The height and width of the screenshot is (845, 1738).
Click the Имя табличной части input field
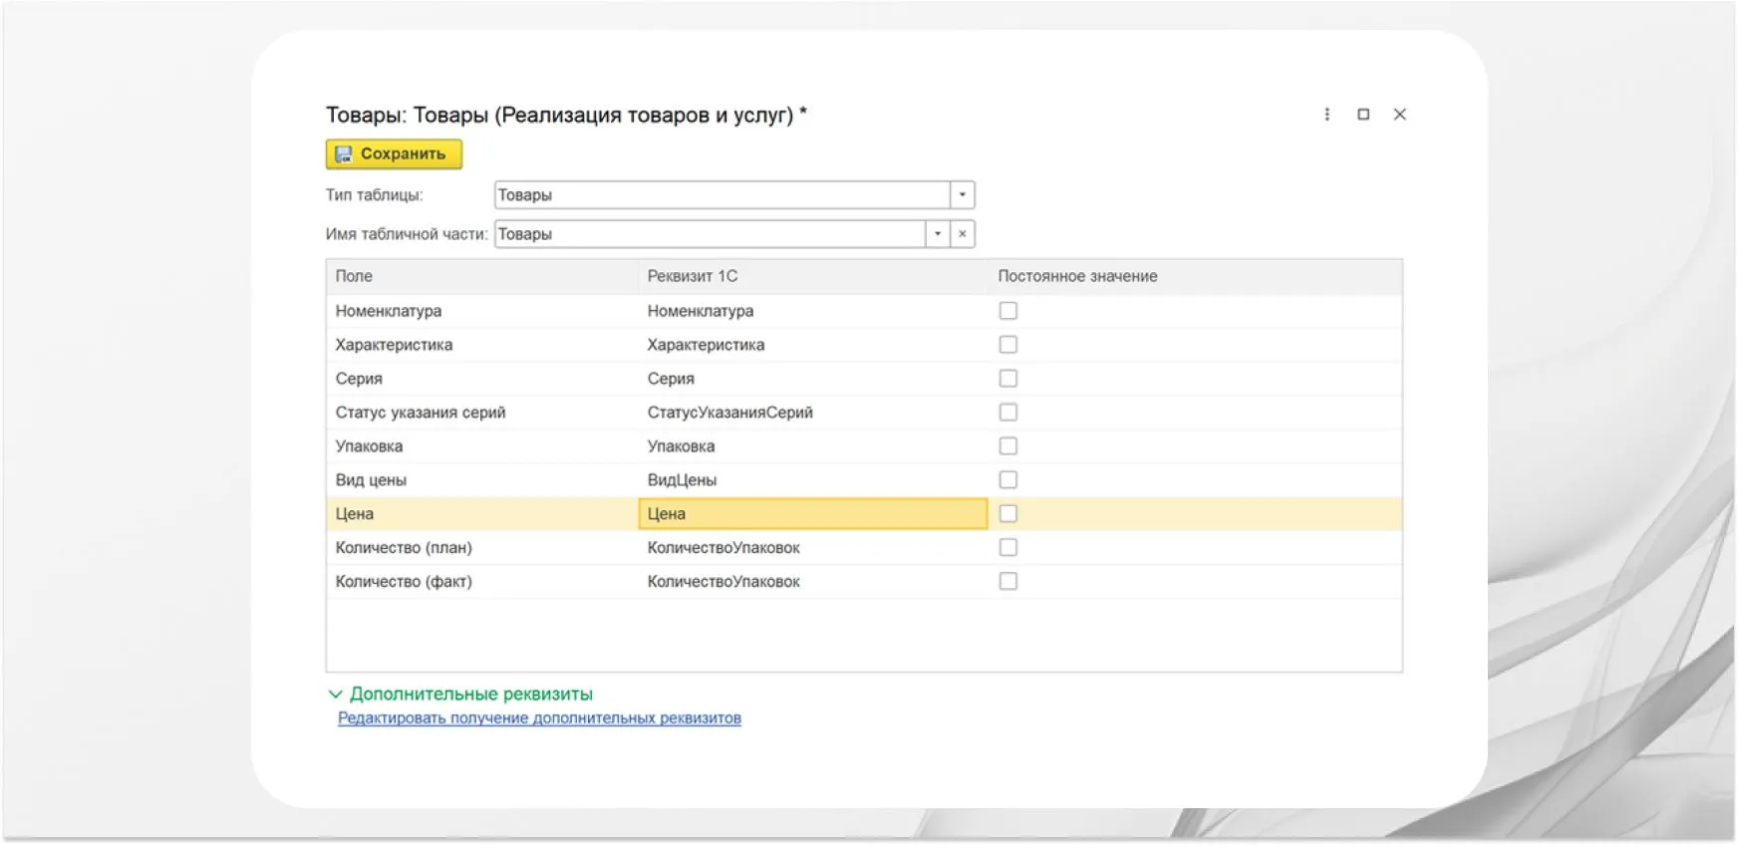(x=710, y=234)
